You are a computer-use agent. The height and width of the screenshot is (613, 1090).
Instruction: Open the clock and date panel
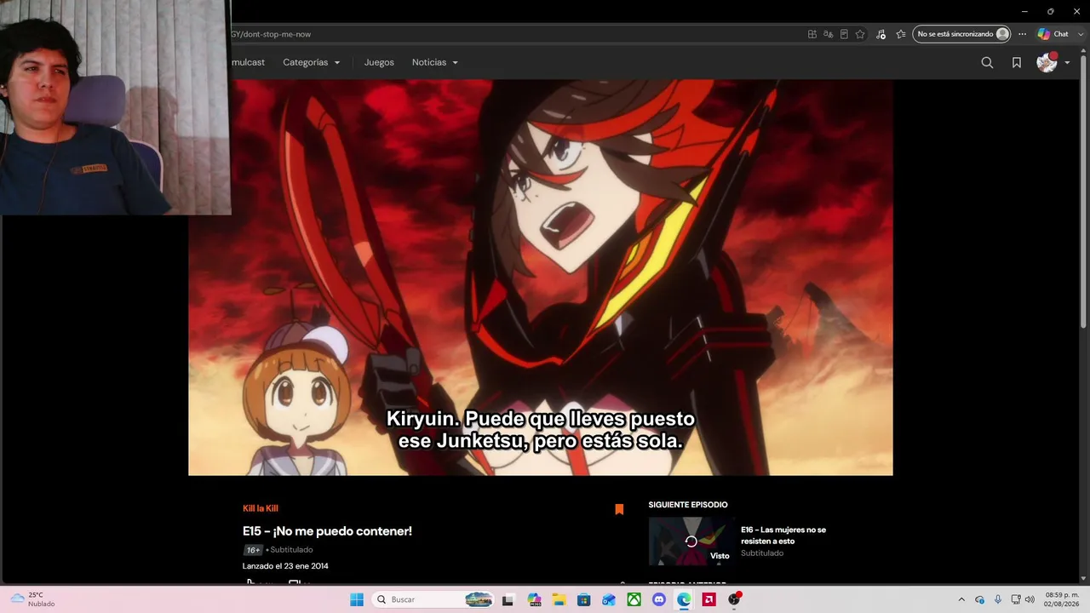(1061, 599)
